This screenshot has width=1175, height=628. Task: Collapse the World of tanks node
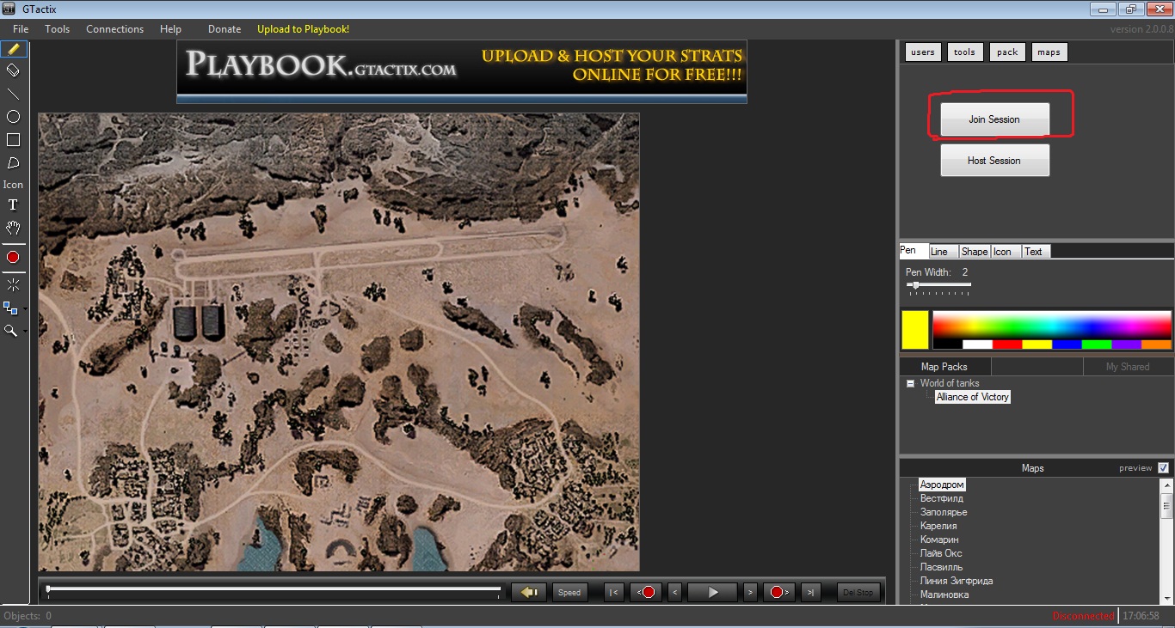(911, 383)
